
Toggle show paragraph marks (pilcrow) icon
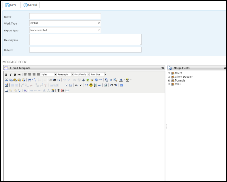[58, 91]
